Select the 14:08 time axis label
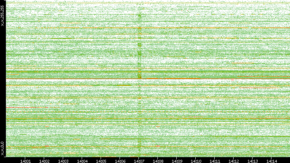Screen dimensions: 290x163 click(158, 161)
